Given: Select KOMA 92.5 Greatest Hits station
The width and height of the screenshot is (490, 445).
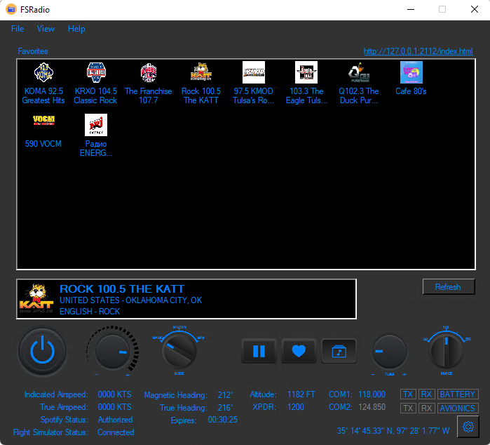Looking at the screenshot, I should coord(43,83).
